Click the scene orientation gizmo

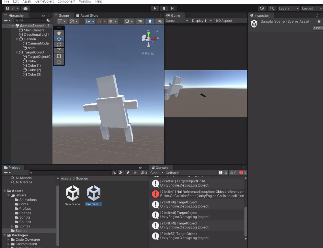click(x=149, y=39)
